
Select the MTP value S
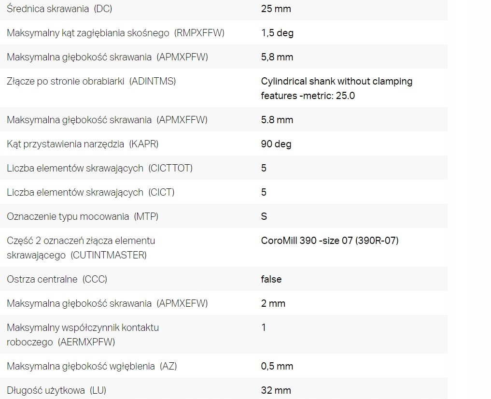pos(264,216)
